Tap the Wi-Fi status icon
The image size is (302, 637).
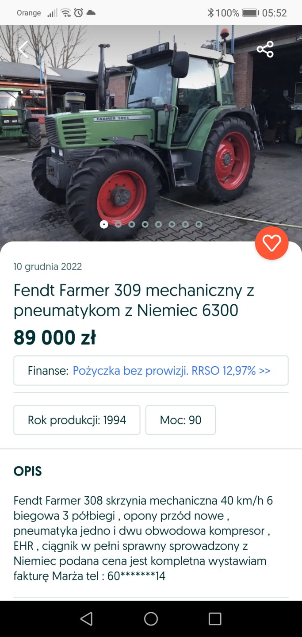pyautogui.click(x=66, y=13)
